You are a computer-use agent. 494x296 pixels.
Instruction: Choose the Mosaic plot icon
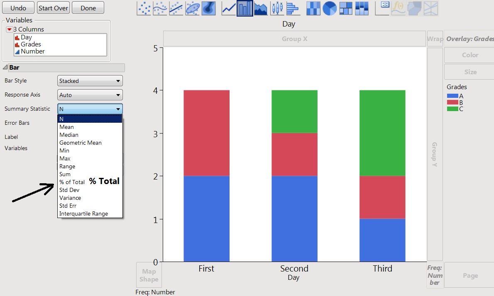(x=362, y=8)
